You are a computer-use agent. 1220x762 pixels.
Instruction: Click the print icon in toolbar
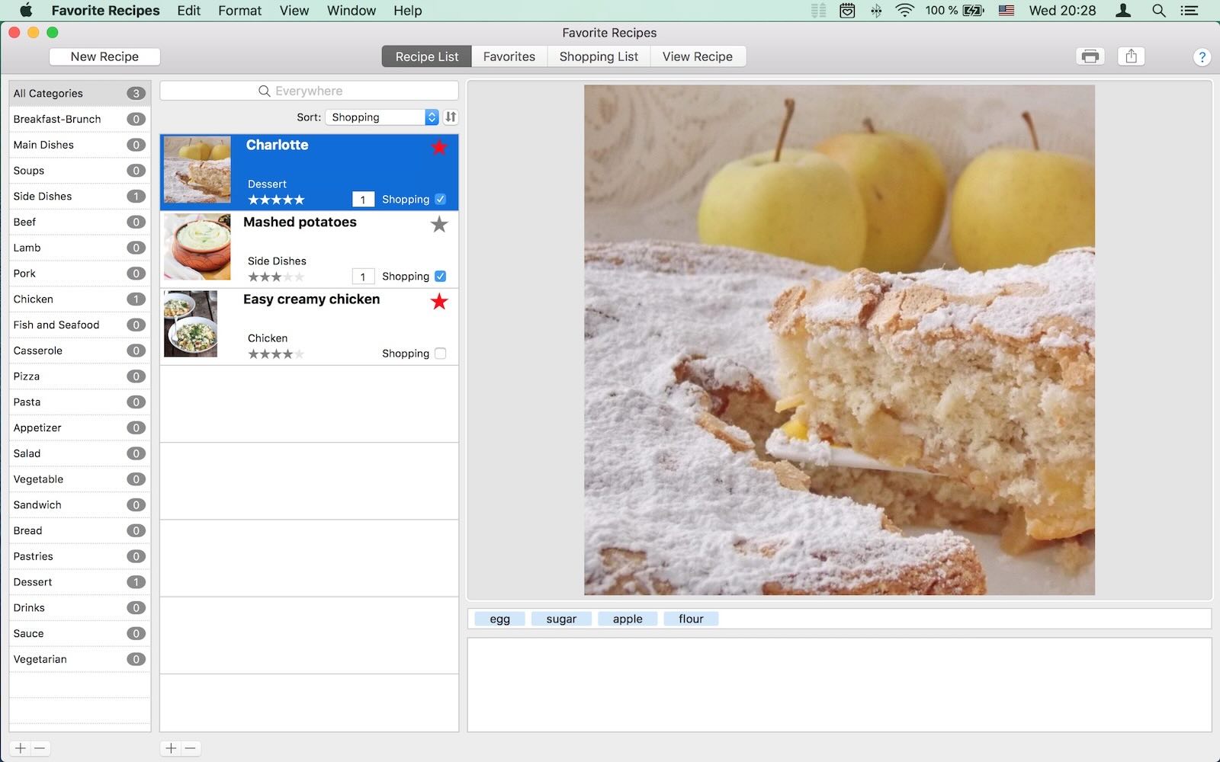point(1090,56)
